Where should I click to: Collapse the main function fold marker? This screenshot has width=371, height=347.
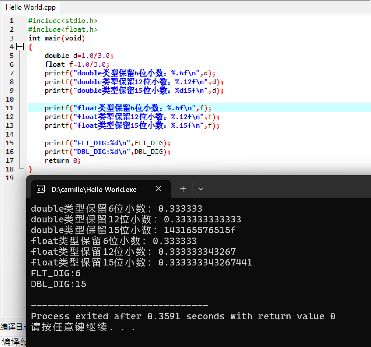(x=20, y=47)
